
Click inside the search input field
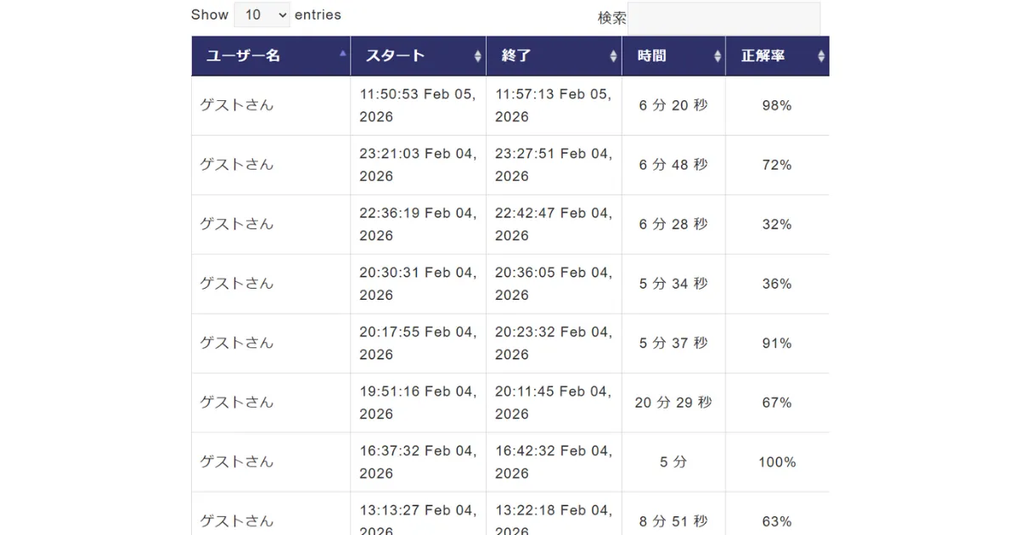[x=724, y=17]
